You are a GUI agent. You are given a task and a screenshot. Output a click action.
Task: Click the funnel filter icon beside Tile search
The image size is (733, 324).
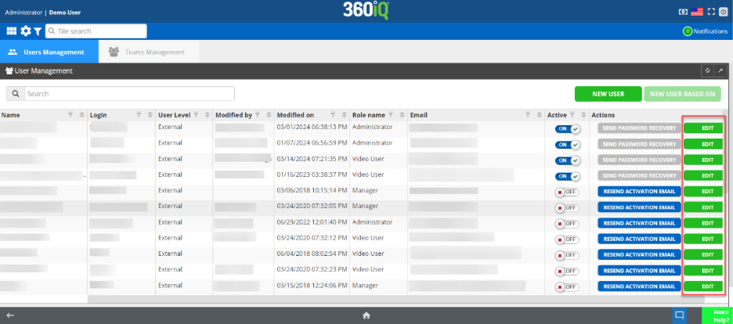[x=38, y=31]
